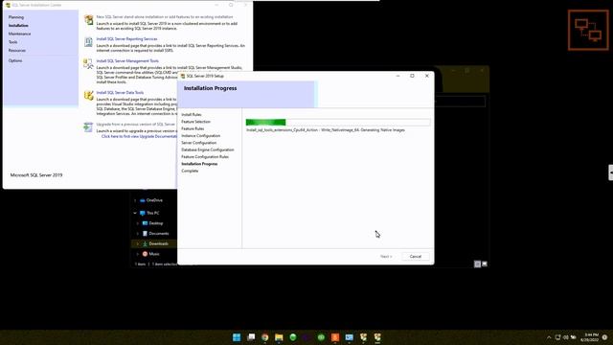This screenshot has width=613, height=345.
Task: Click Install SQL Server Reporting Services link
Action: 126,38
